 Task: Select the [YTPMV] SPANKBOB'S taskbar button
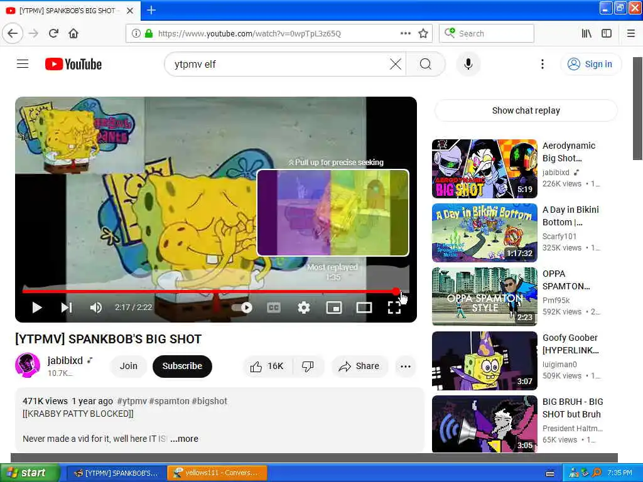click(x=116, y=473)
